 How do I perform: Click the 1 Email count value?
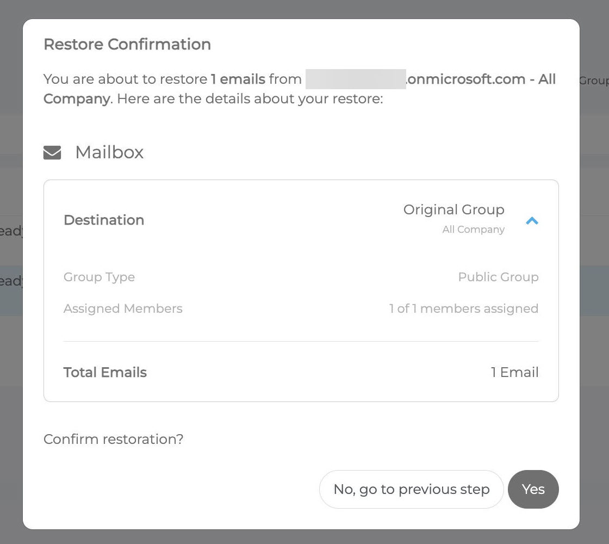[x=514, y=372]
